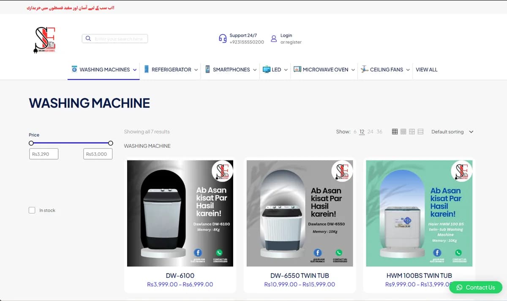Click the price range slider track
Image resolution: width=507 pixels, height=301 pixels.
pyautogui.click(x=71, y=143)
